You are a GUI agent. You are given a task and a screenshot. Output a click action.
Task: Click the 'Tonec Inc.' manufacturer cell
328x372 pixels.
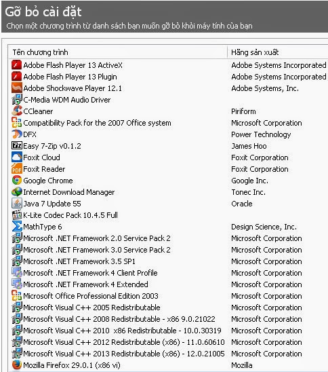[249, 192]
